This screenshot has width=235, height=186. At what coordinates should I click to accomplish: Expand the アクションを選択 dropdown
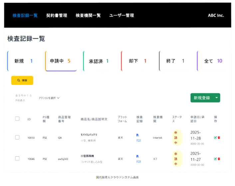49,98
